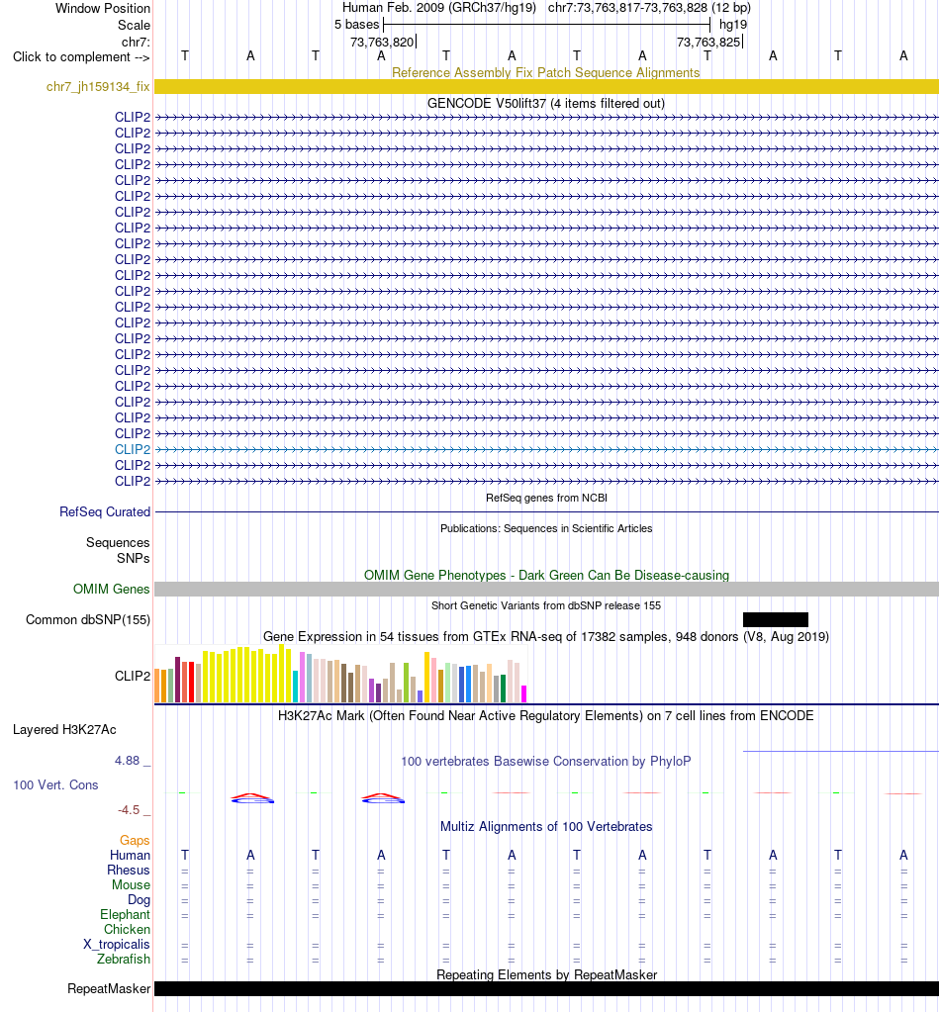
Task: Select the "Human" alignment row label
Action: tap(130, 855)
